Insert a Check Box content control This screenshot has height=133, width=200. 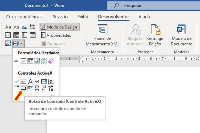[8, 35]
